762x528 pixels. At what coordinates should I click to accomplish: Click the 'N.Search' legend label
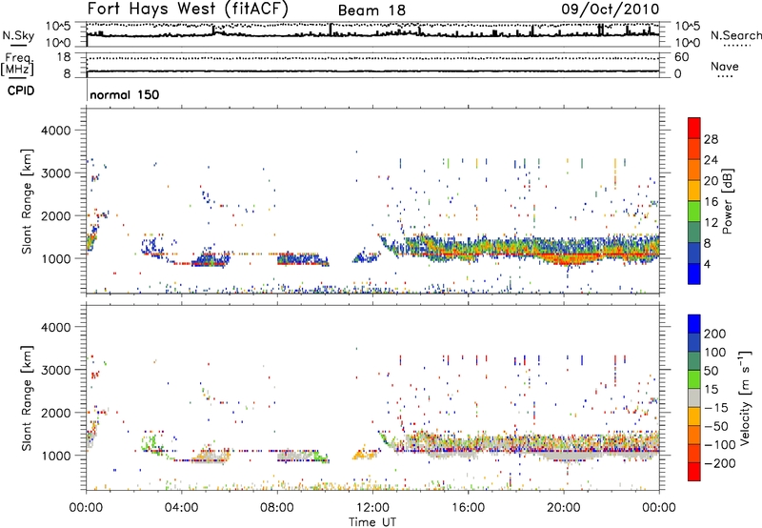tap(735, 35)
